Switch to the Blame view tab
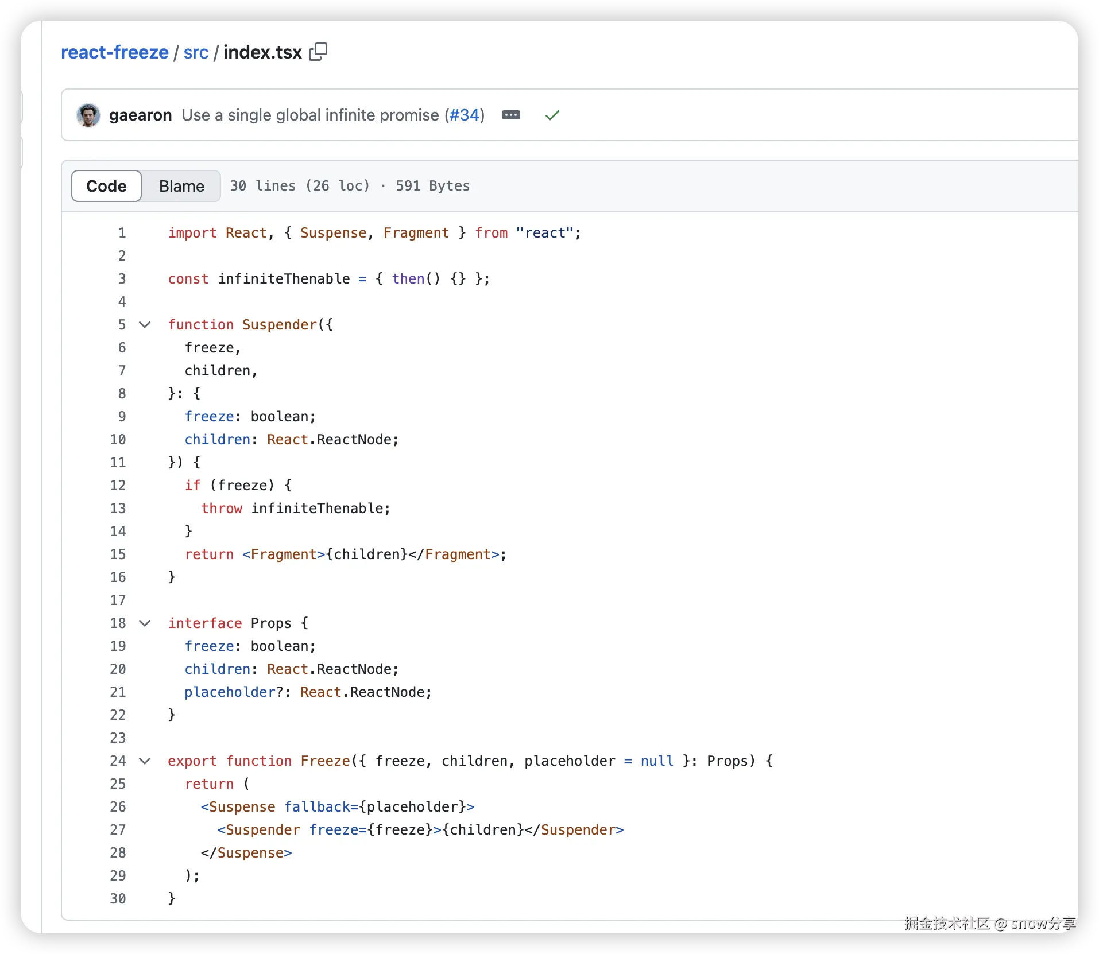The width and height of the screenshot is (1099, 954). (x=181, y=186)
